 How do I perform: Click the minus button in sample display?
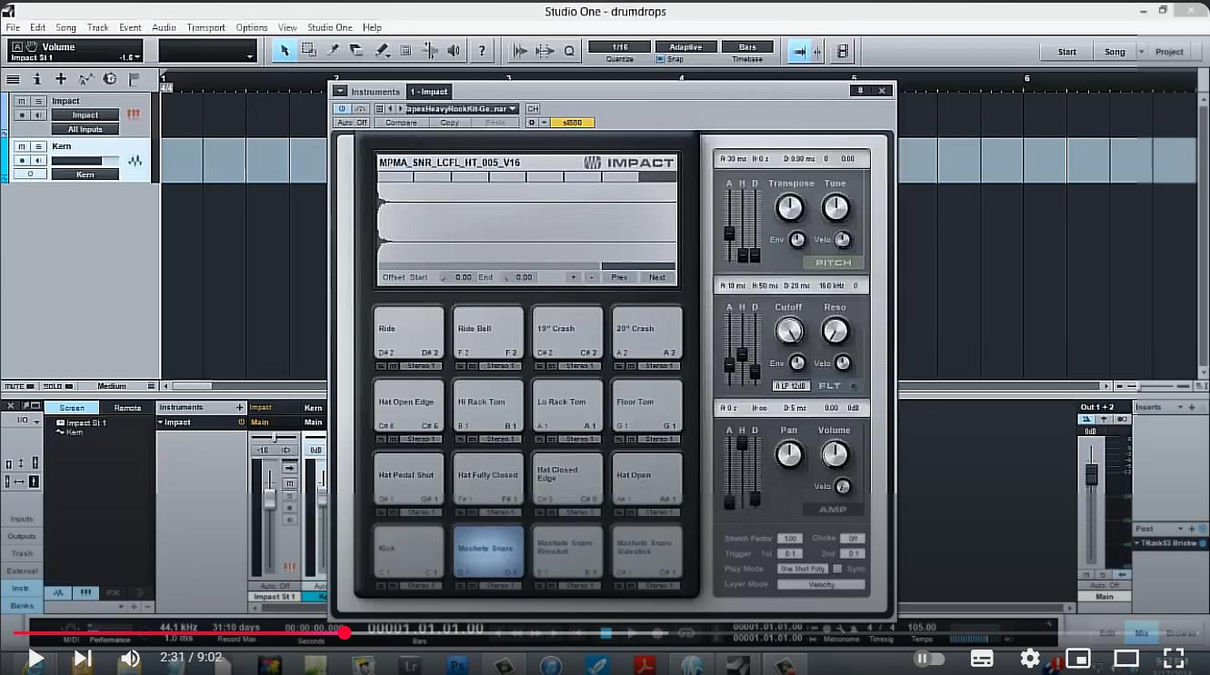click(x=591, y=277)
